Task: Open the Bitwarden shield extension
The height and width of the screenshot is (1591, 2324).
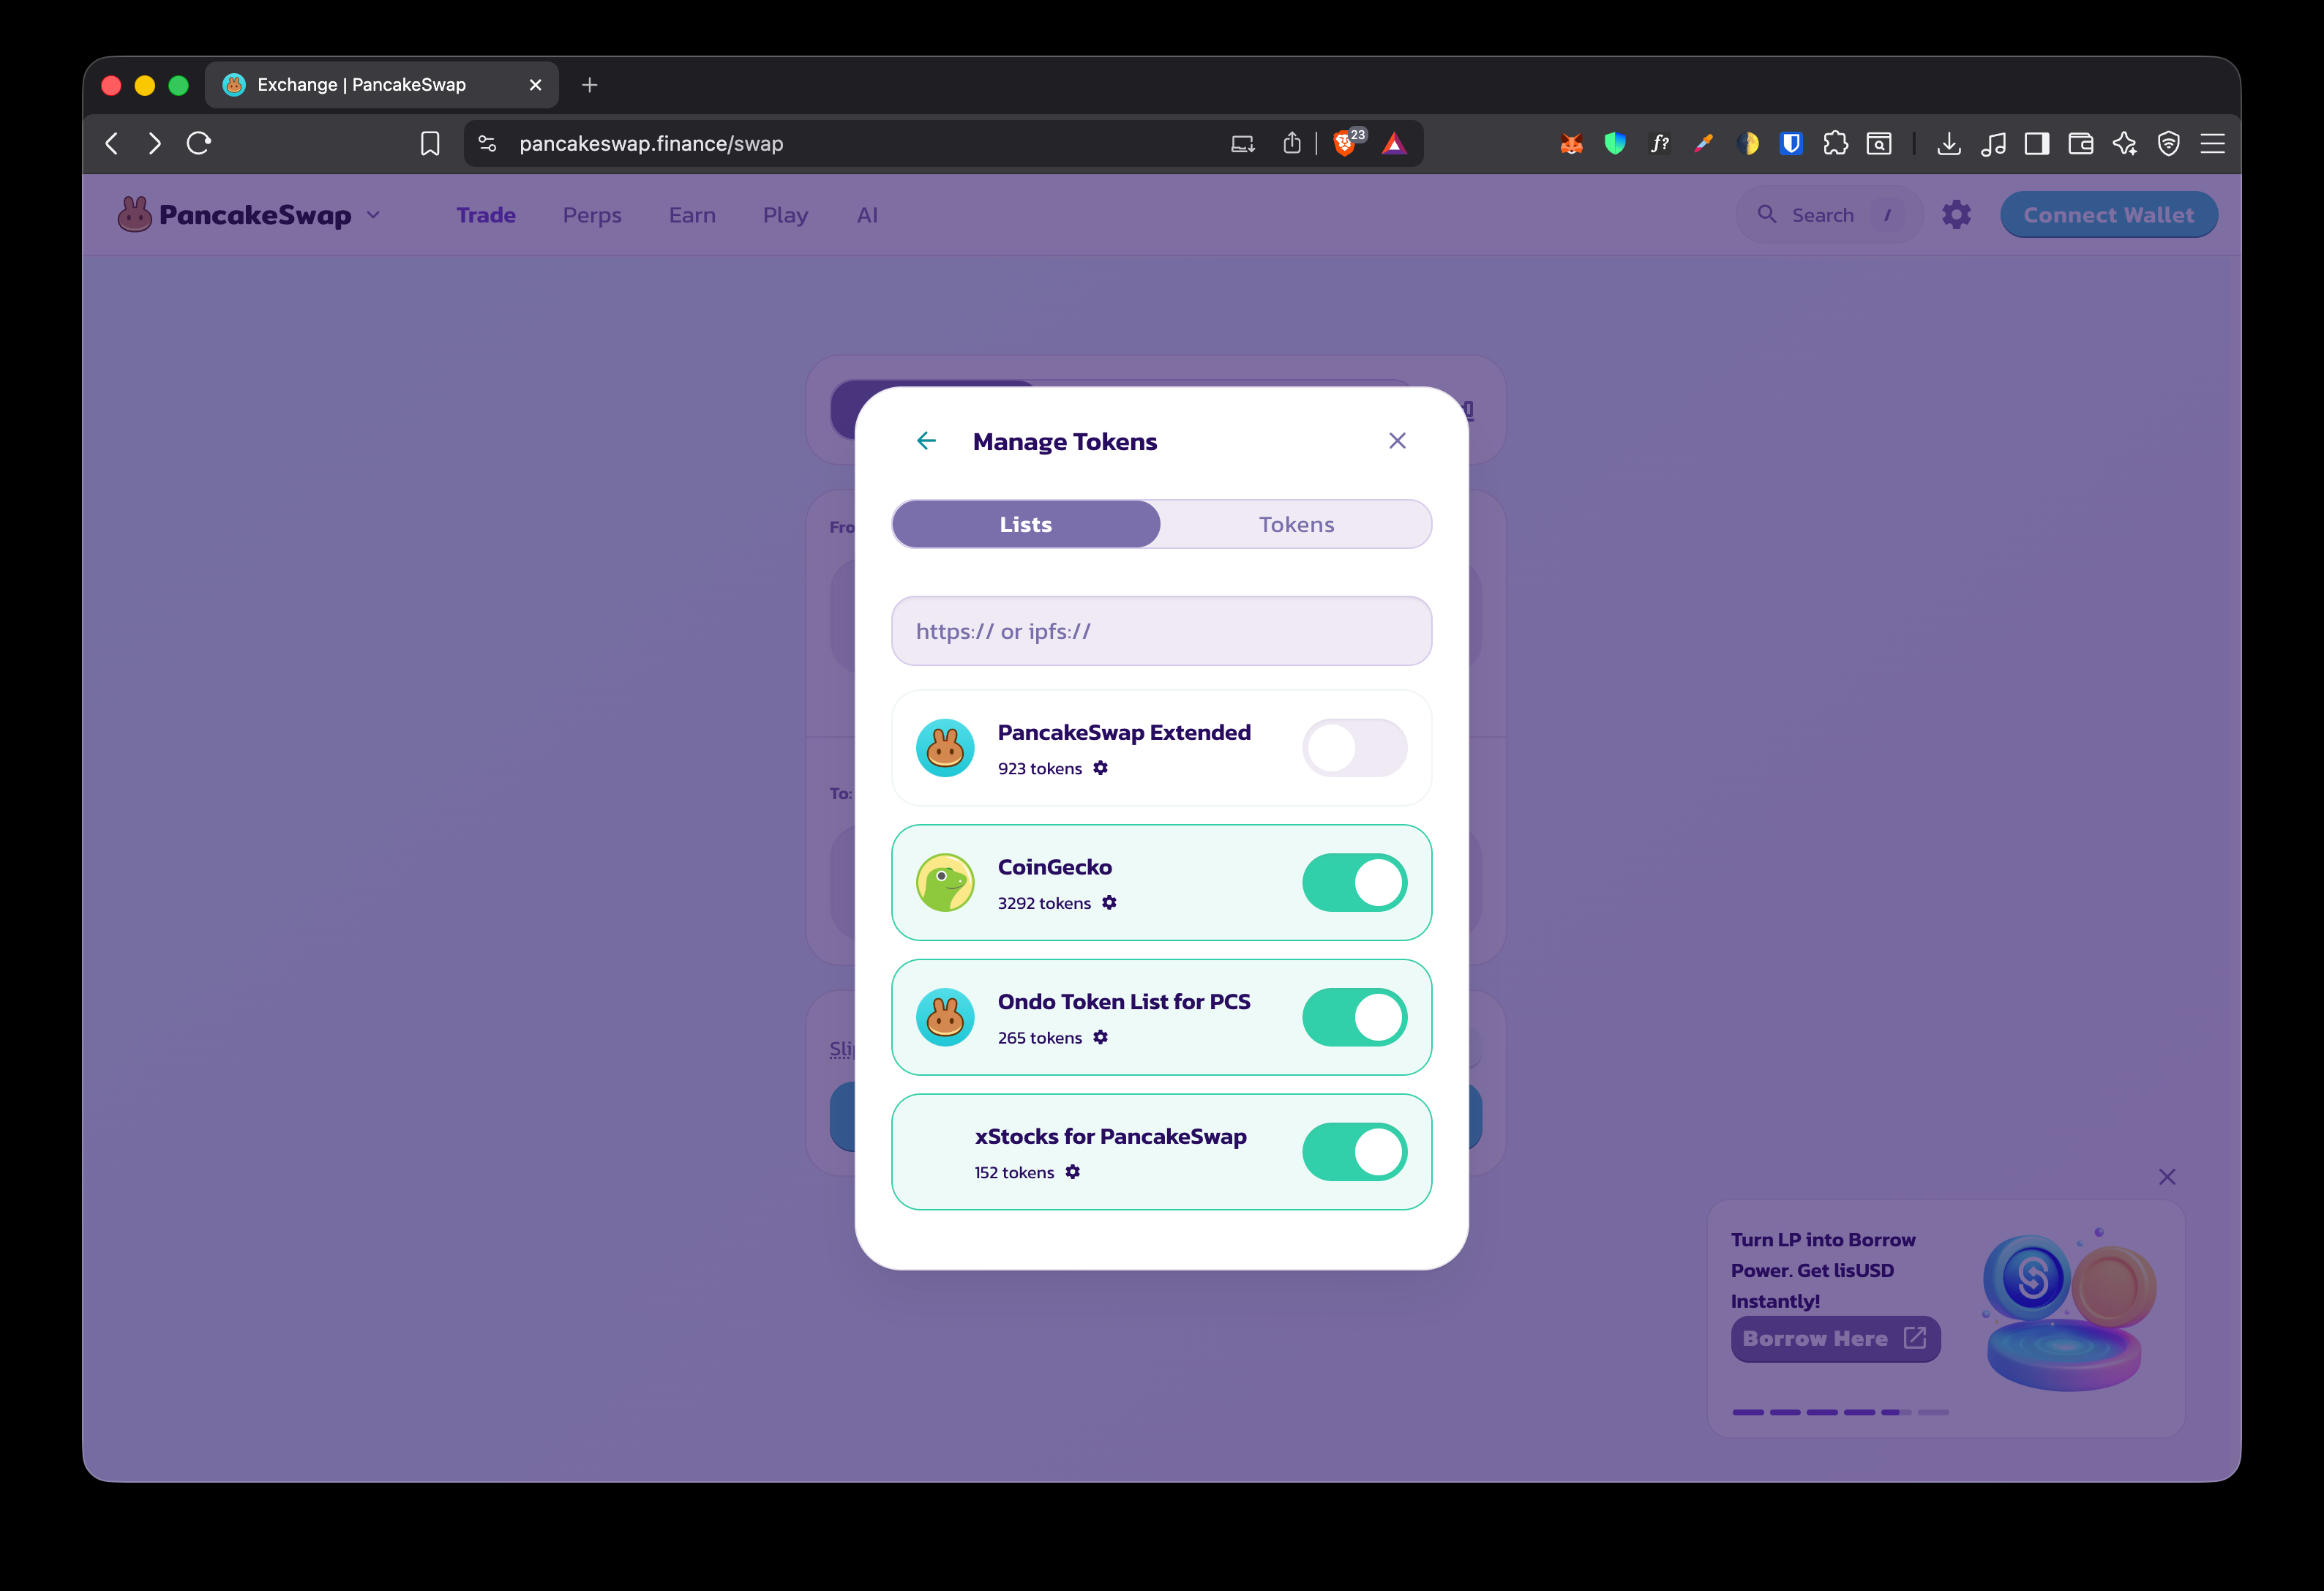Action: (1791, 144)
